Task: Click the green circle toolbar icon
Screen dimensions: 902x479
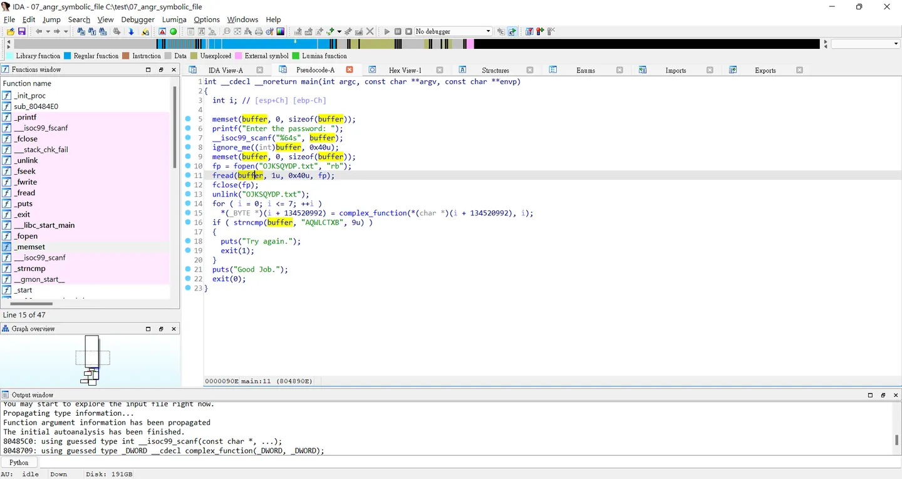Action: click(174, 31)
